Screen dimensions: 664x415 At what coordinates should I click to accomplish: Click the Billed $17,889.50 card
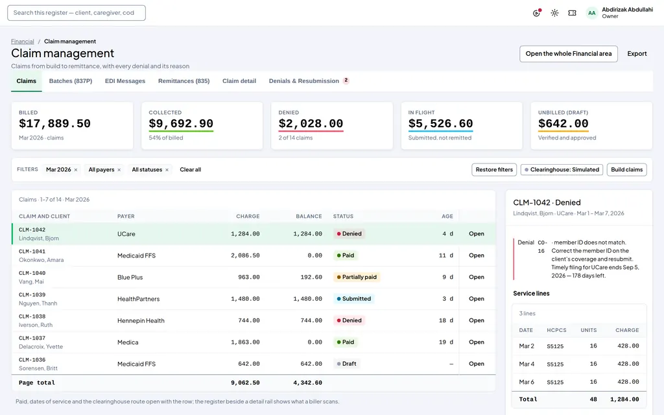pyautogui.click(x=72, y=125)
